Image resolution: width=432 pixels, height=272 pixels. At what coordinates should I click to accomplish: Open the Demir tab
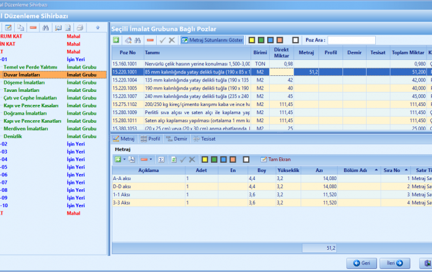click(177, 139)
